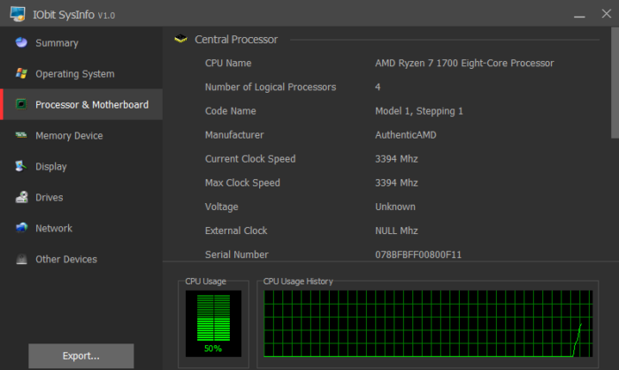Click the Memory Device RAM stick icon
Screen dimensions: 619x370
click(x=21, y=135)
